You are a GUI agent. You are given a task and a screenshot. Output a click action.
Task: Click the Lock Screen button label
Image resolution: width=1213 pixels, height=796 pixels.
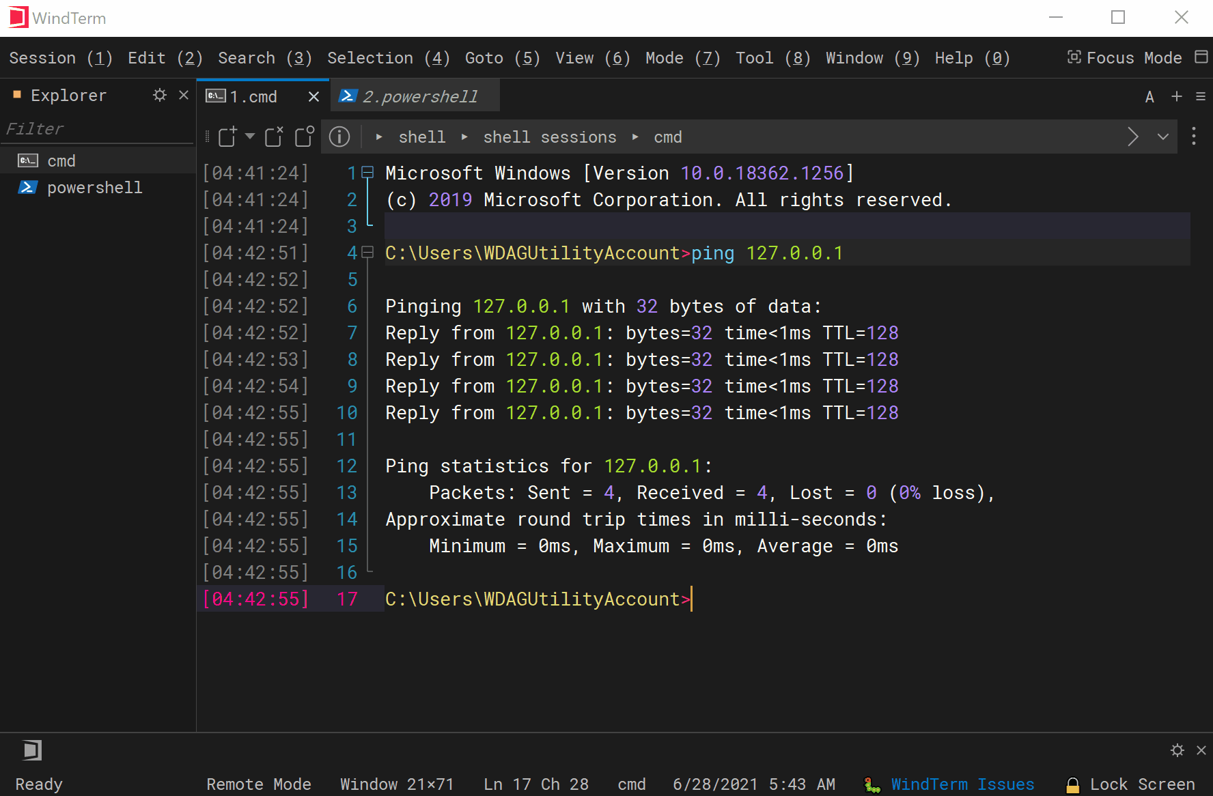click(1143, 784)
